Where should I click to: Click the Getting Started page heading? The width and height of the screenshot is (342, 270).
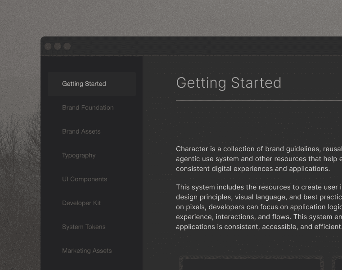[x=229, y=83]
